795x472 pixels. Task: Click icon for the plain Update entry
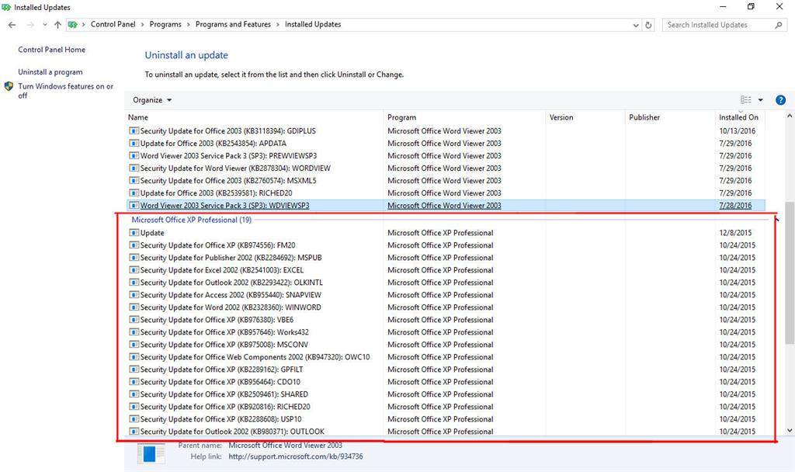134,233
